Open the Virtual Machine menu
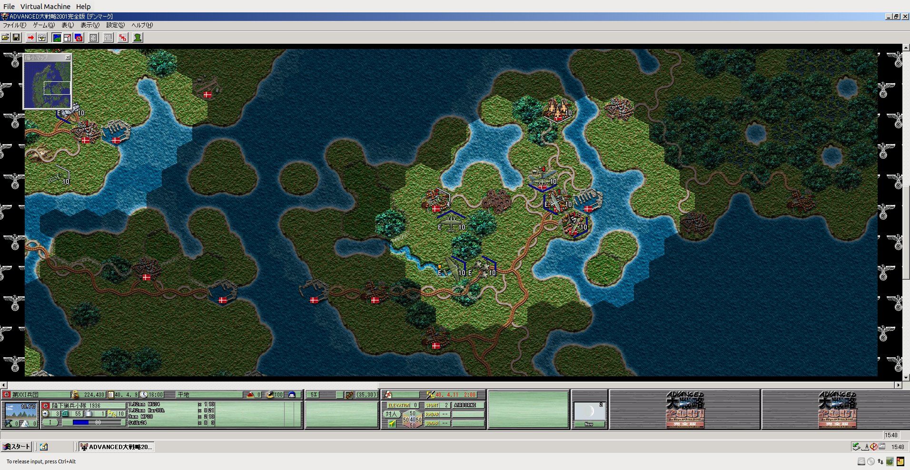The image size is (910, 470). 45,7
